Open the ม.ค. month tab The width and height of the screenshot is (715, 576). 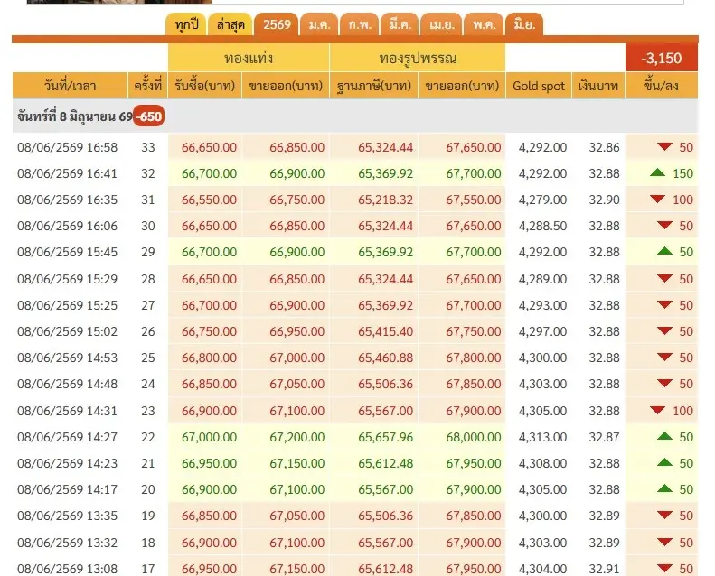319,24
